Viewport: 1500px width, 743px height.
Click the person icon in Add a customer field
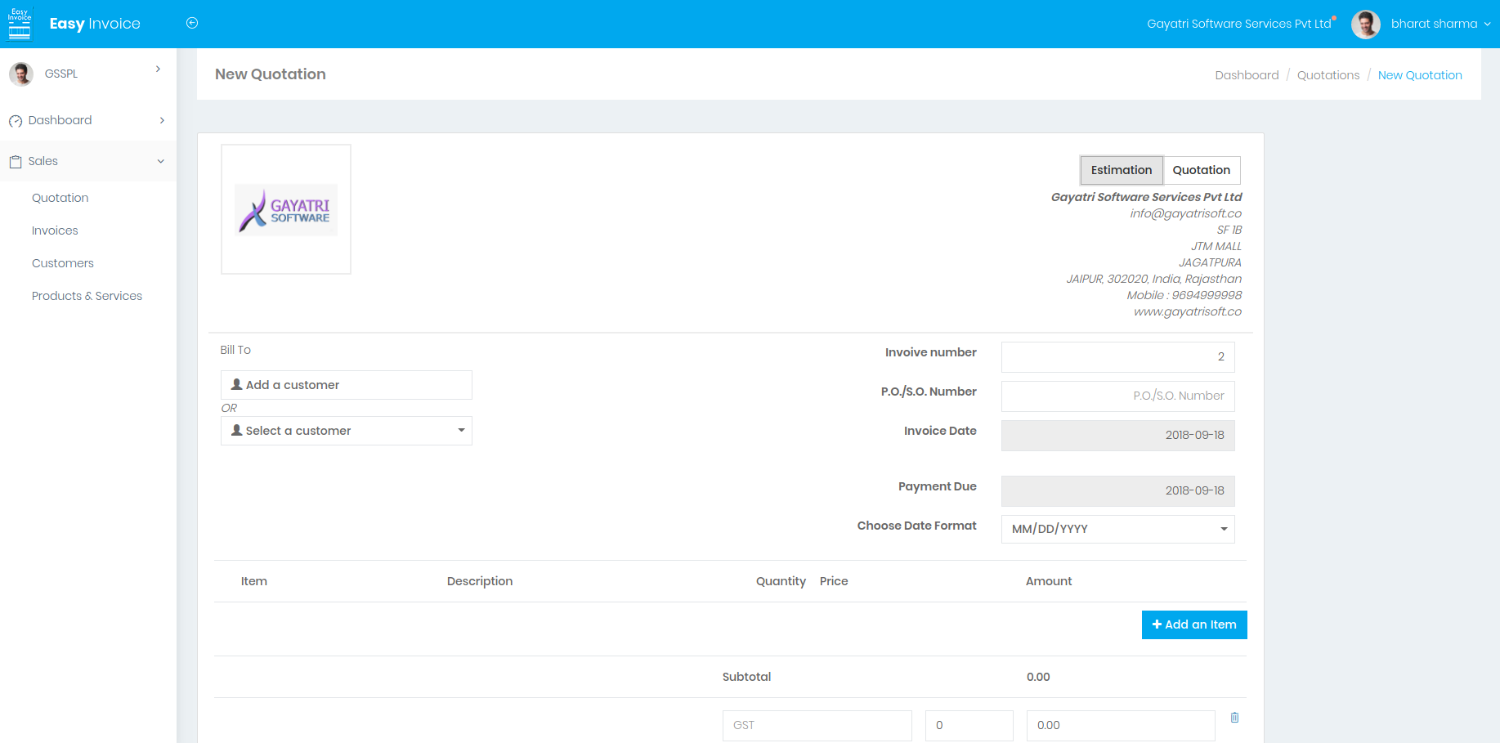[x=236, y=384]
